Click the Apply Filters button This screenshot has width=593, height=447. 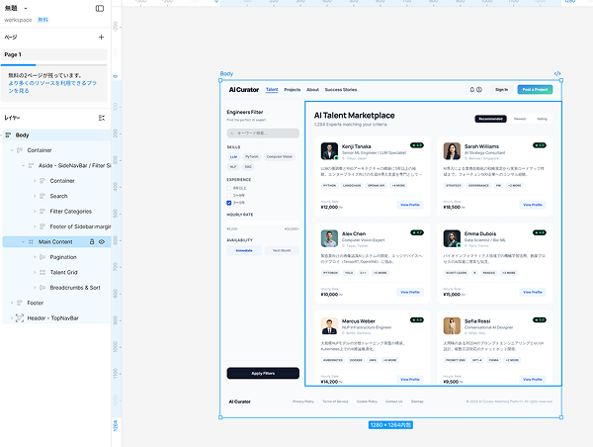(263, 373)
